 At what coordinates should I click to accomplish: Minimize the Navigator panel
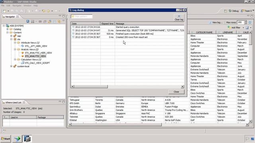[x=60, y=16]
